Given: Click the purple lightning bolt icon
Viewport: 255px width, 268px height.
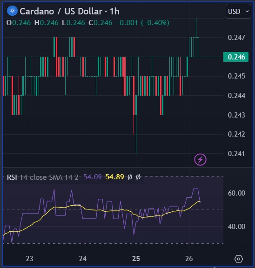Looking at the screenshot, I should click(200, 160).
